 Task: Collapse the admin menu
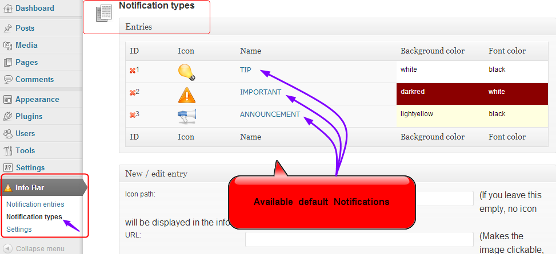(40, 248)
